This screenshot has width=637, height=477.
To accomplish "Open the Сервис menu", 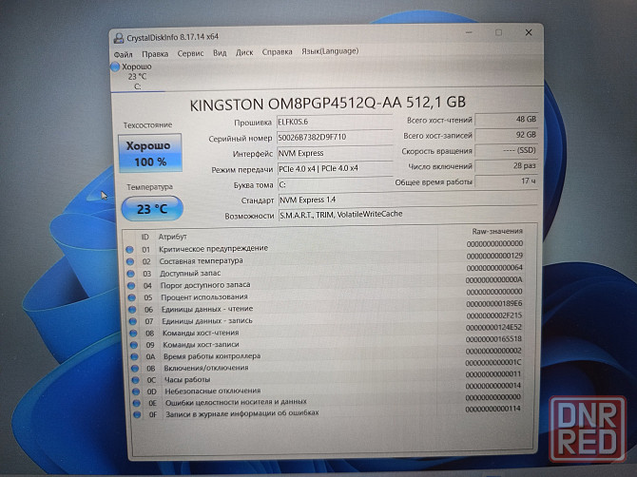I will coord(190,53).
